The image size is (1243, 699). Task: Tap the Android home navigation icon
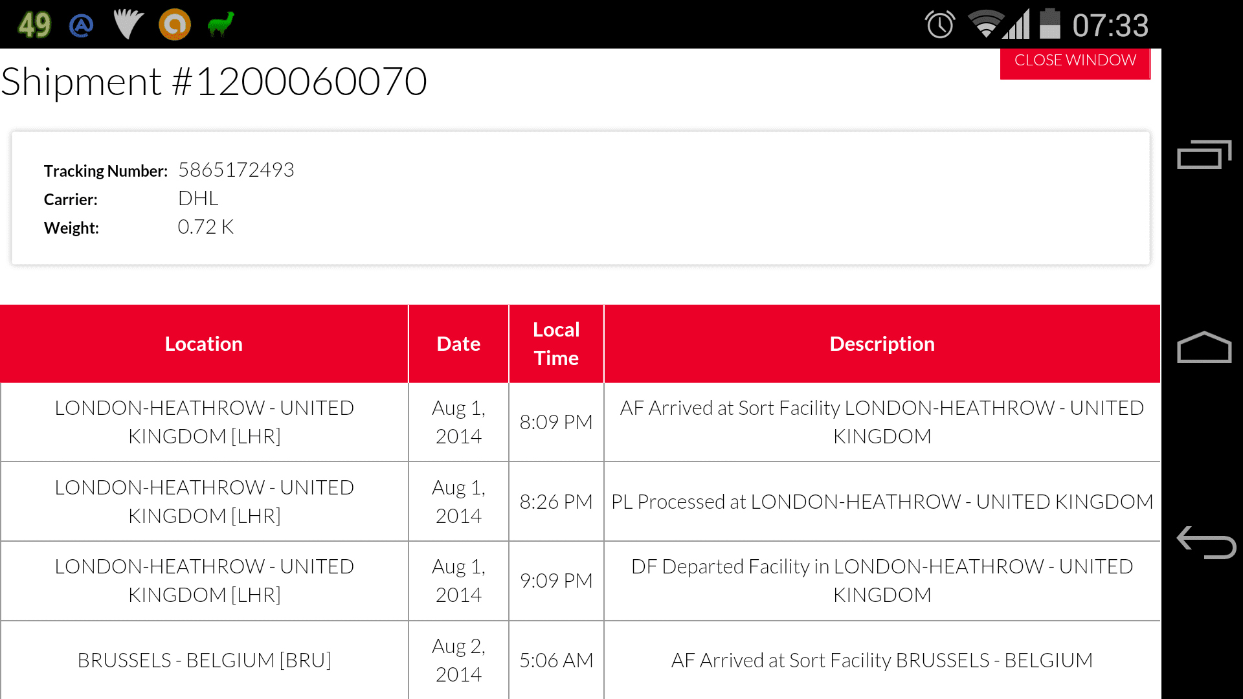[1204, 348]
